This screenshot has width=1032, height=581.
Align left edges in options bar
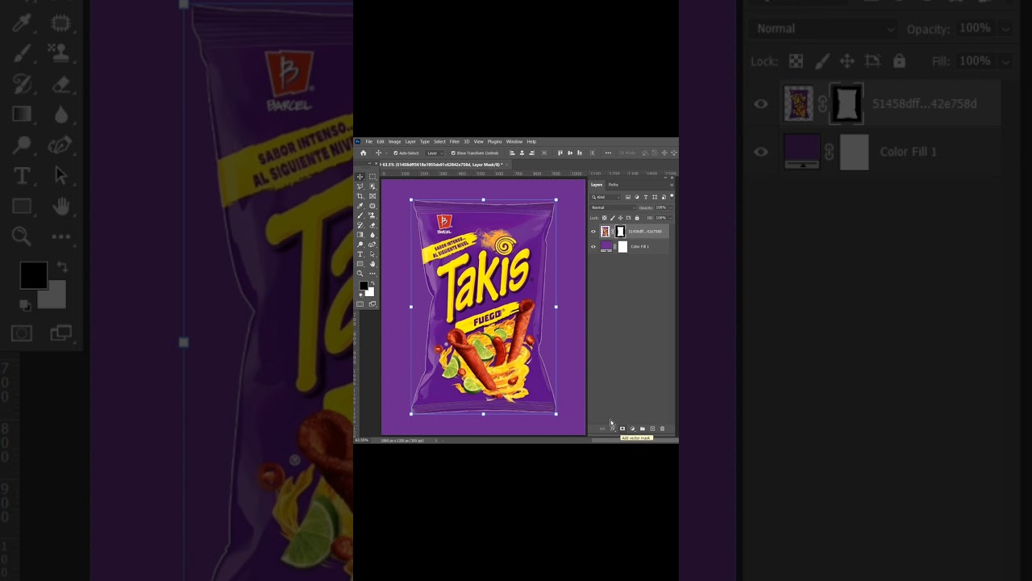(x=511, y=153)
